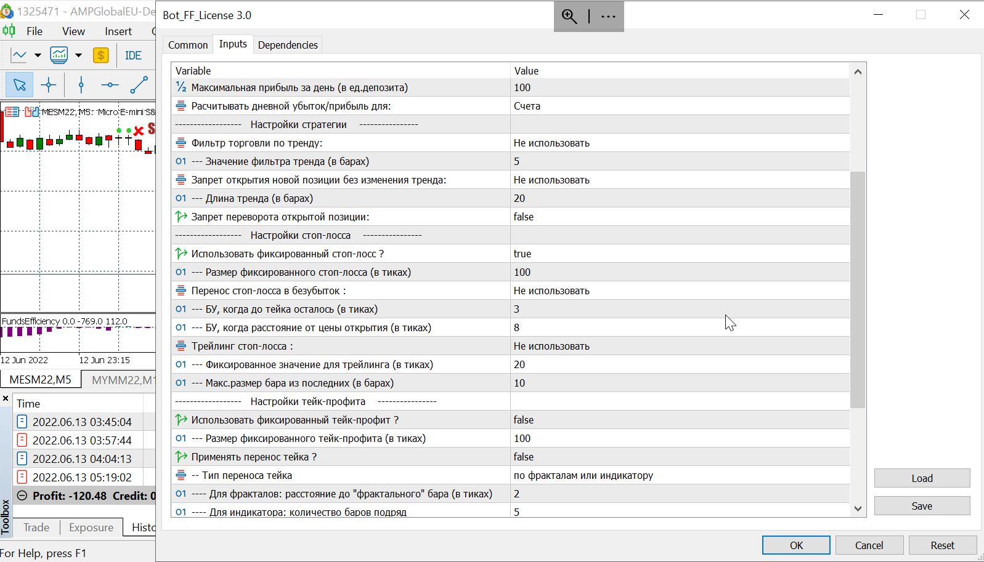Pick the horizontal line drawing tool
The image size is (984, 562).
point(110,85)
